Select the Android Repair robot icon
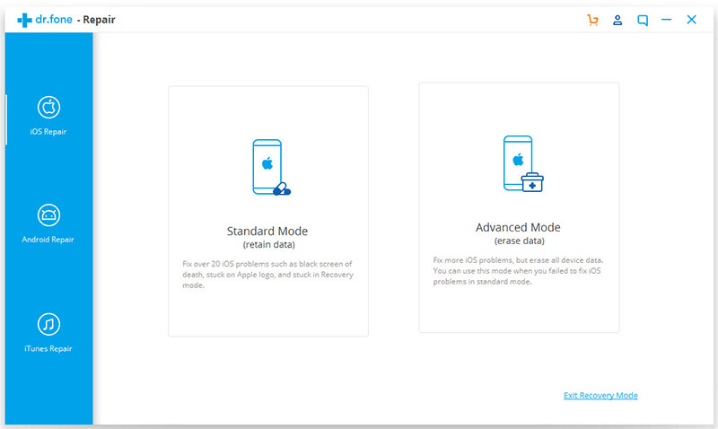This screenshot has width=718, height=429. [48, 215]
